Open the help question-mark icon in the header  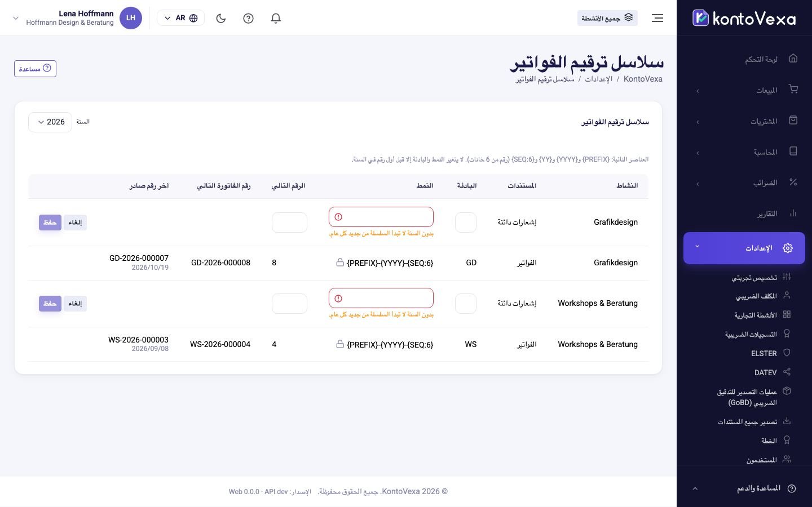(x=248, y=18)
